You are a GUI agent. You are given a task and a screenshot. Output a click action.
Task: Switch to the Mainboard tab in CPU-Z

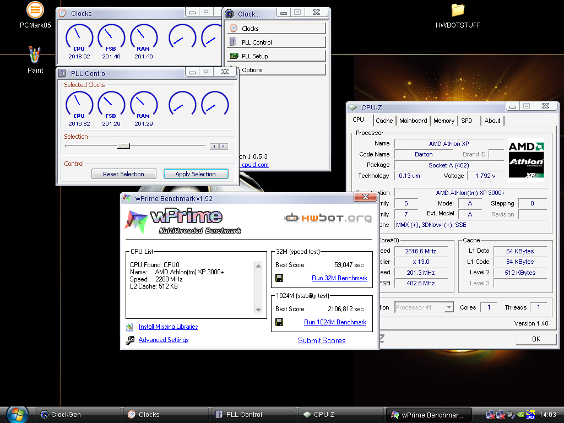click(x=413, y=121)
